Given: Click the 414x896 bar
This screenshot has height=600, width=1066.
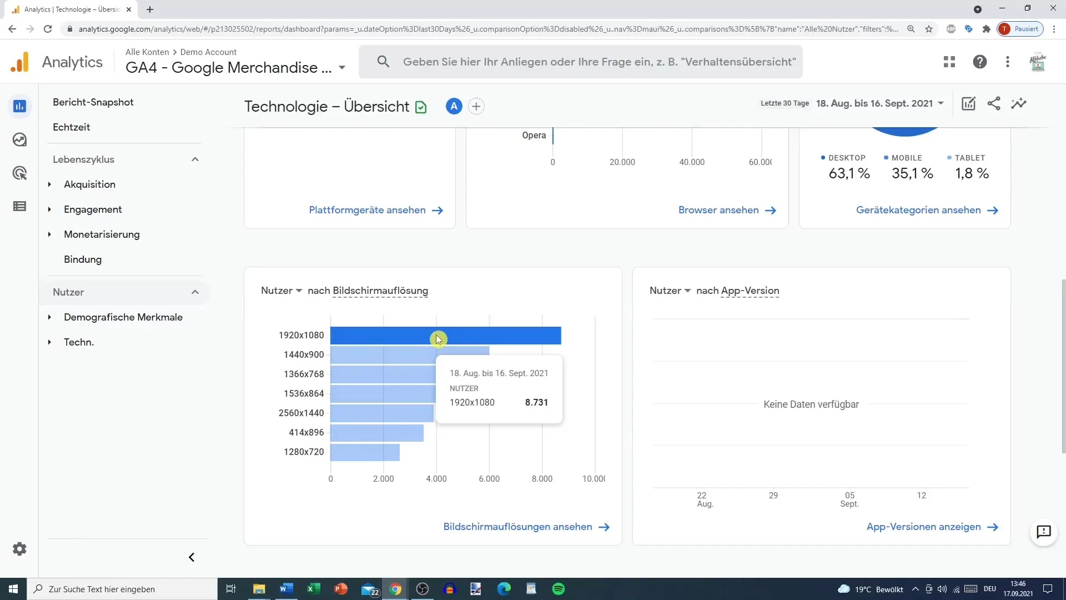Looking at the screenshot, I should coord(377,433).
